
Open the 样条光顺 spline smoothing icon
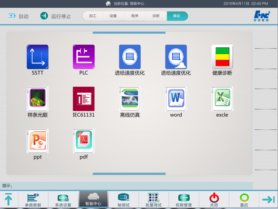[x=37, y=99]
